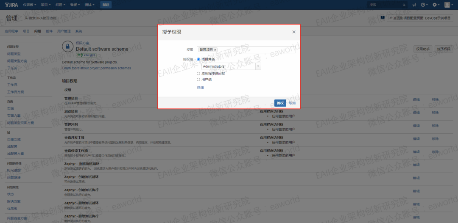Open 工作流方案 in the sidebar

pos(16,92)
